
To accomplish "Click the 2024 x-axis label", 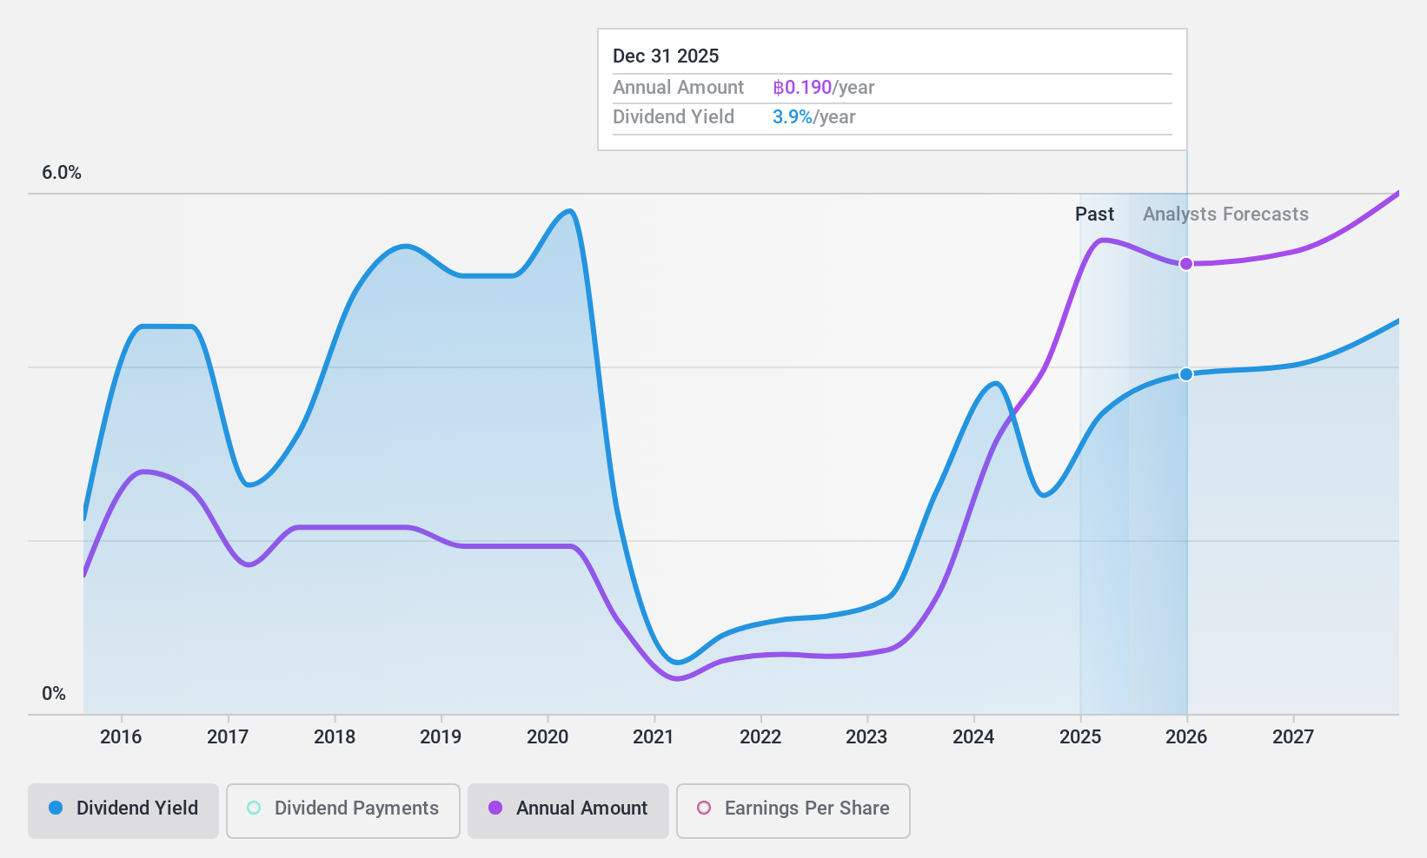I will pos(973,737).
